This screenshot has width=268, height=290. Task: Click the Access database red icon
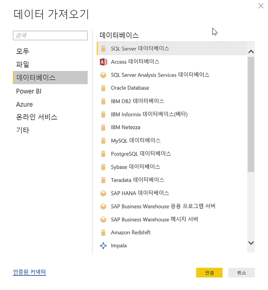103,62
